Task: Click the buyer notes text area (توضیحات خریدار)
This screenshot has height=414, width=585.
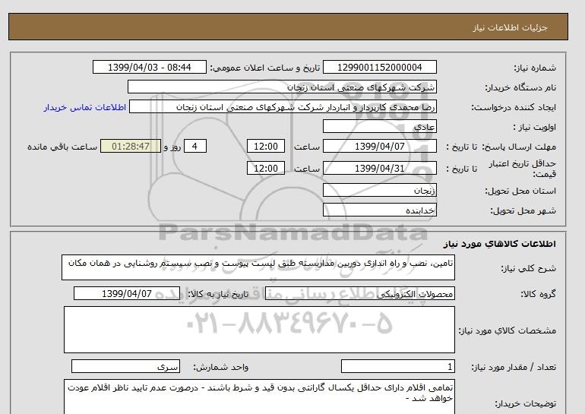Action: point(259,397)
